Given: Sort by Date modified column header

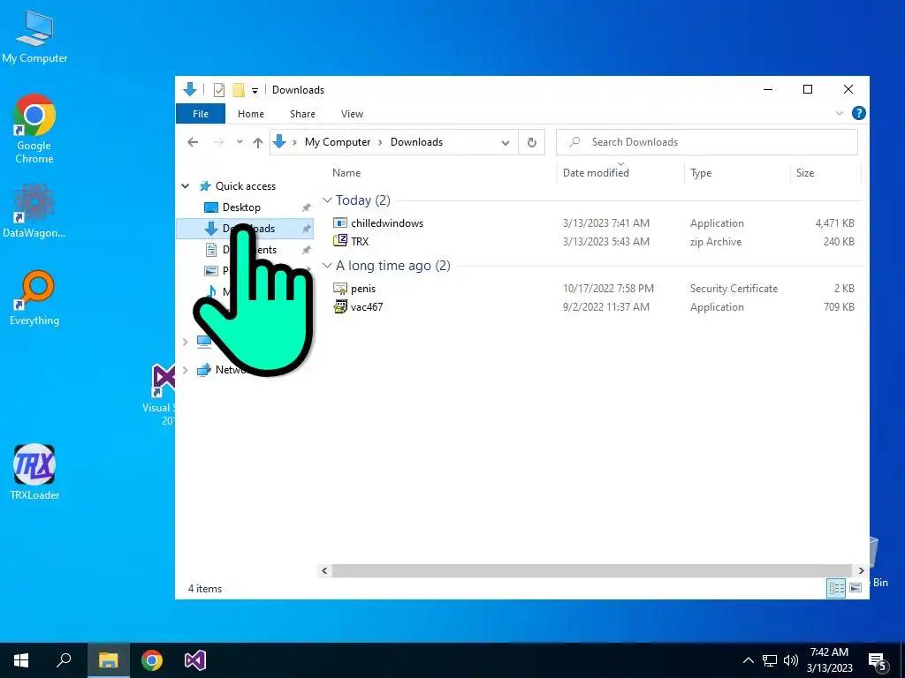Looking at the screenshot, I should [596, 172].
